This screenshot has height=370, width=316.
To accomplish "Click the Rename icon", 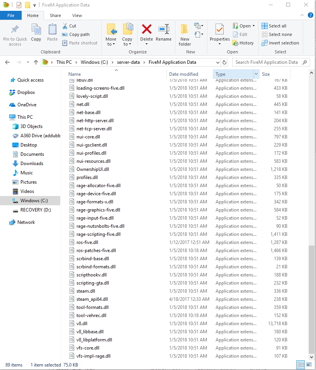I will click(x=164, y=29).
